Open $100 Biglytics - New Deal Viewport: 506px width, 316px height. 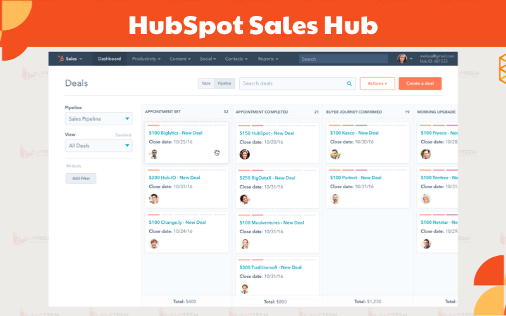click(176, 133)
